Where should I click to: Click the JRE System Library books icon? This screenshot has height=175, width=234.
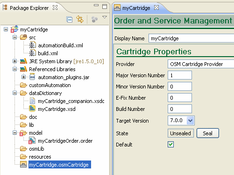tap(23, 61)
